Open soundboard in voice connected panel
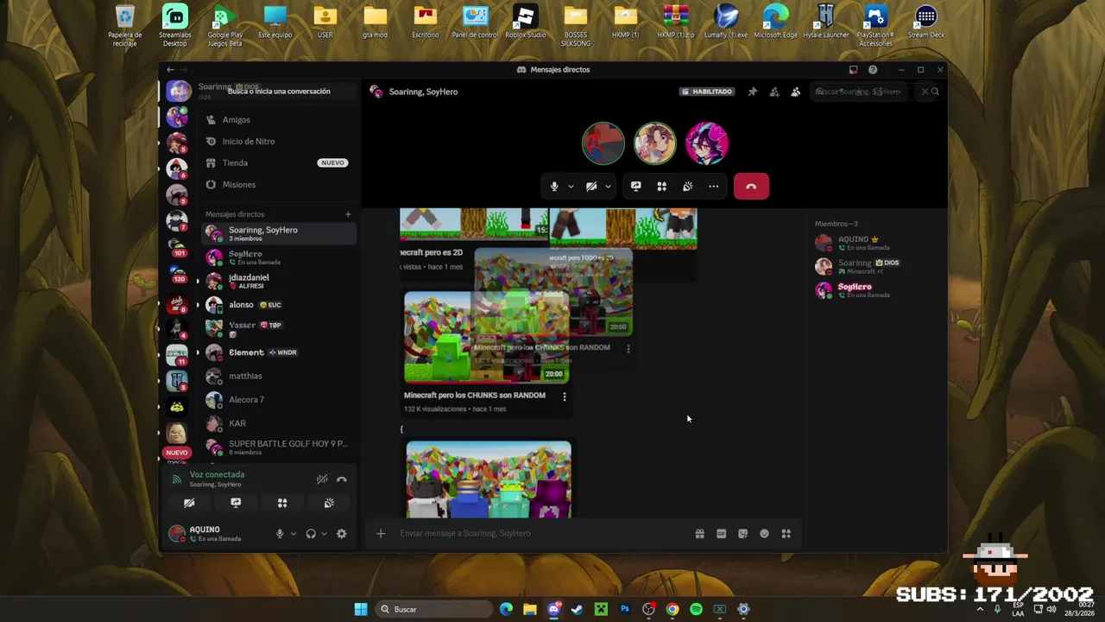This screenshot has height=622, width=1105. click(329, 503)
